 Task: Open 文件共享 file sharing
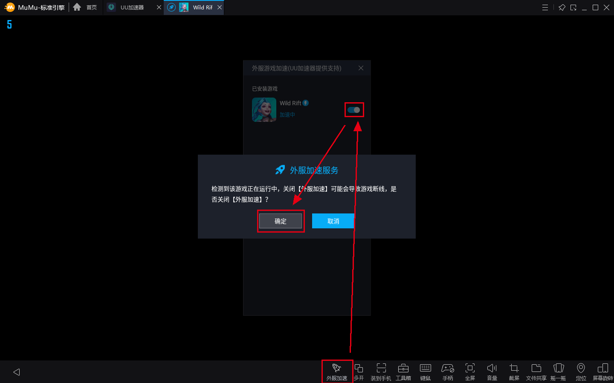pos(536,371)
